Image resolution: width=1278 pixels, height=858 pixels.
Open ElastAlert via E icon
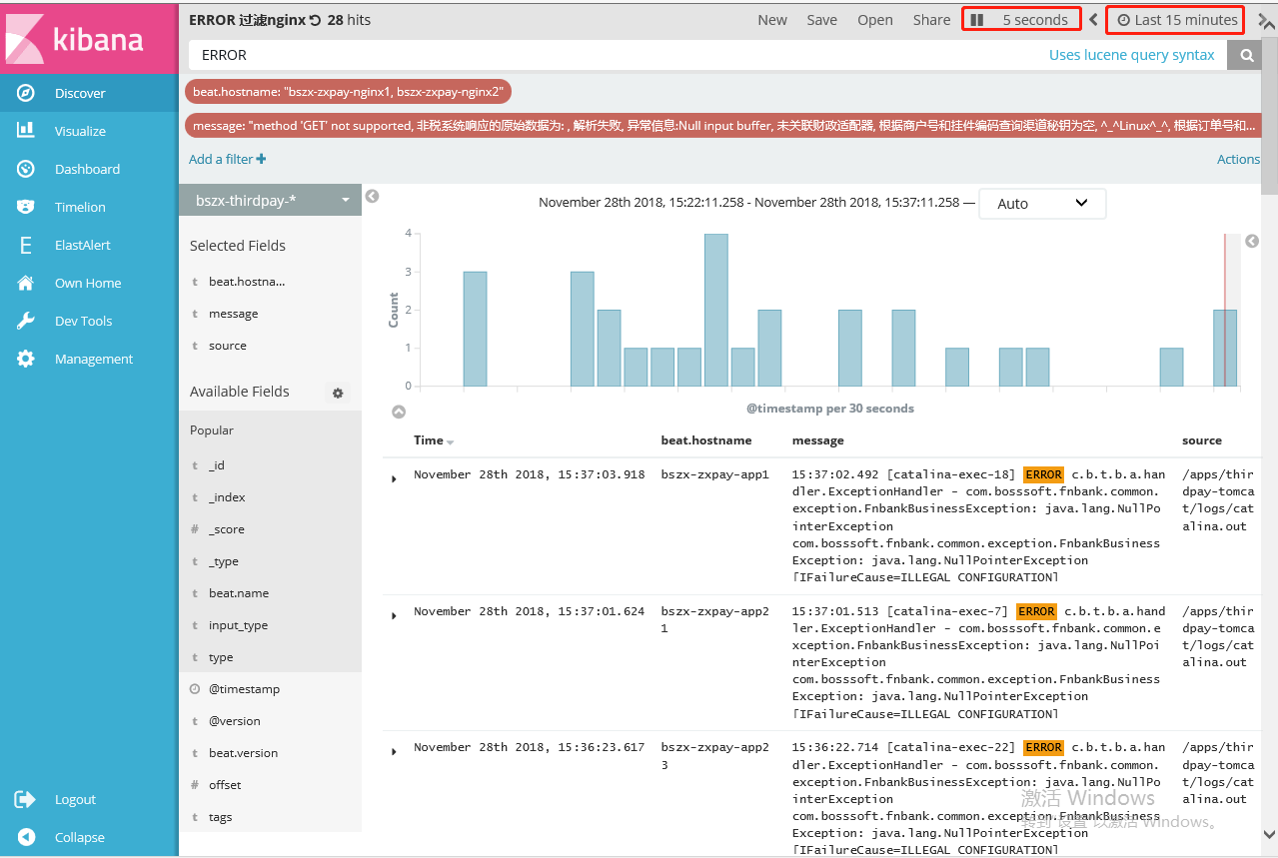[x=26, y=245]
